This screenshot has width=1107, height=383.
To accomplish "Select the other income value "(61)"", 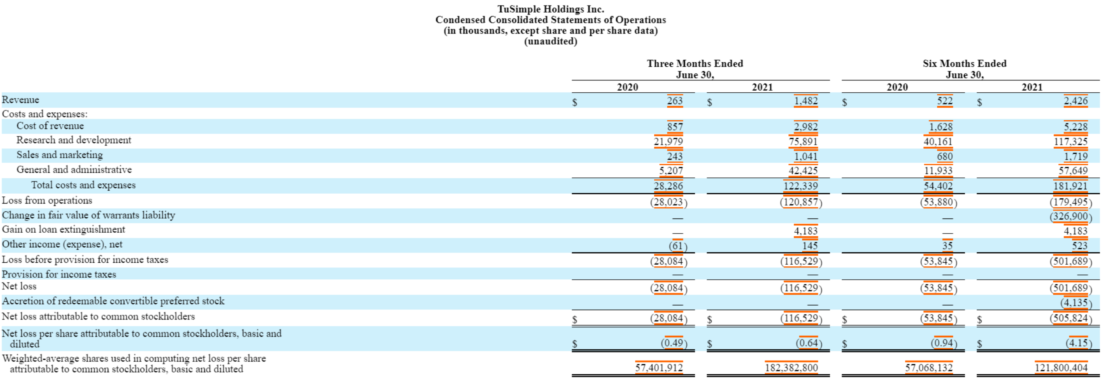I will click(x=678, y=246).
